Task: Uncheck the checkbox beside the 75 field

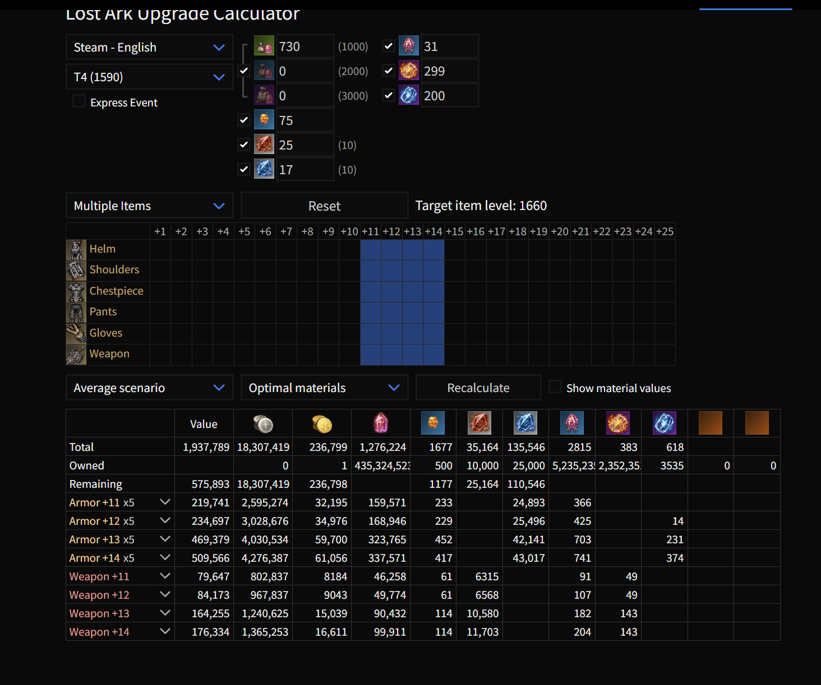Action: [x=244, y=120]
